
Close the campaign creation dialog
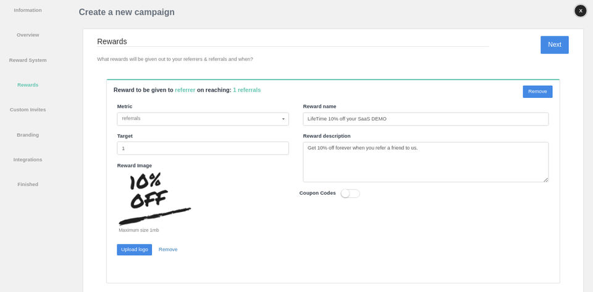(580, 10)
